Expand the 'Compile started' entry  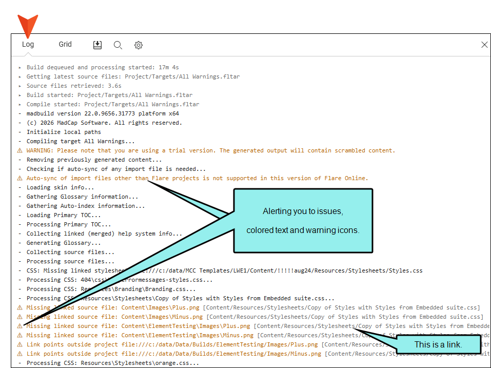tap(19, 104)
